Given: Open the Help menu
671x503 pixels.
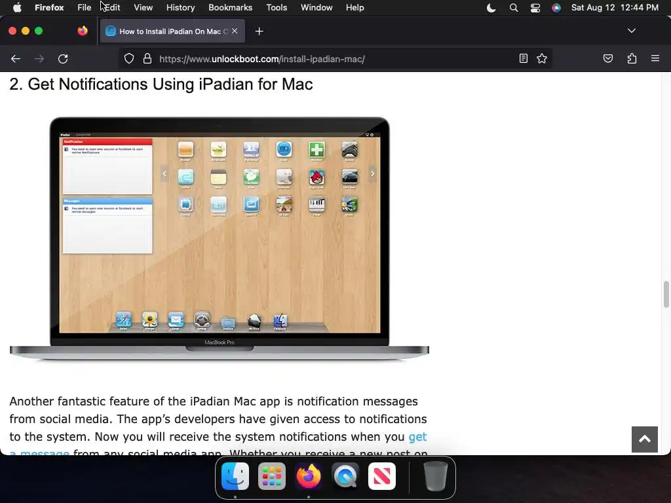Looking at the screenshot, I should pos(355,8).
